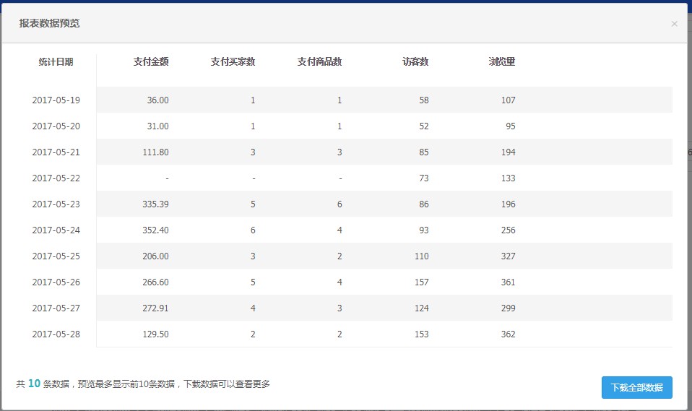Click paid items count for 2017-05-25
Viewport: 692px width, 411px height.
tap(339, 256)
